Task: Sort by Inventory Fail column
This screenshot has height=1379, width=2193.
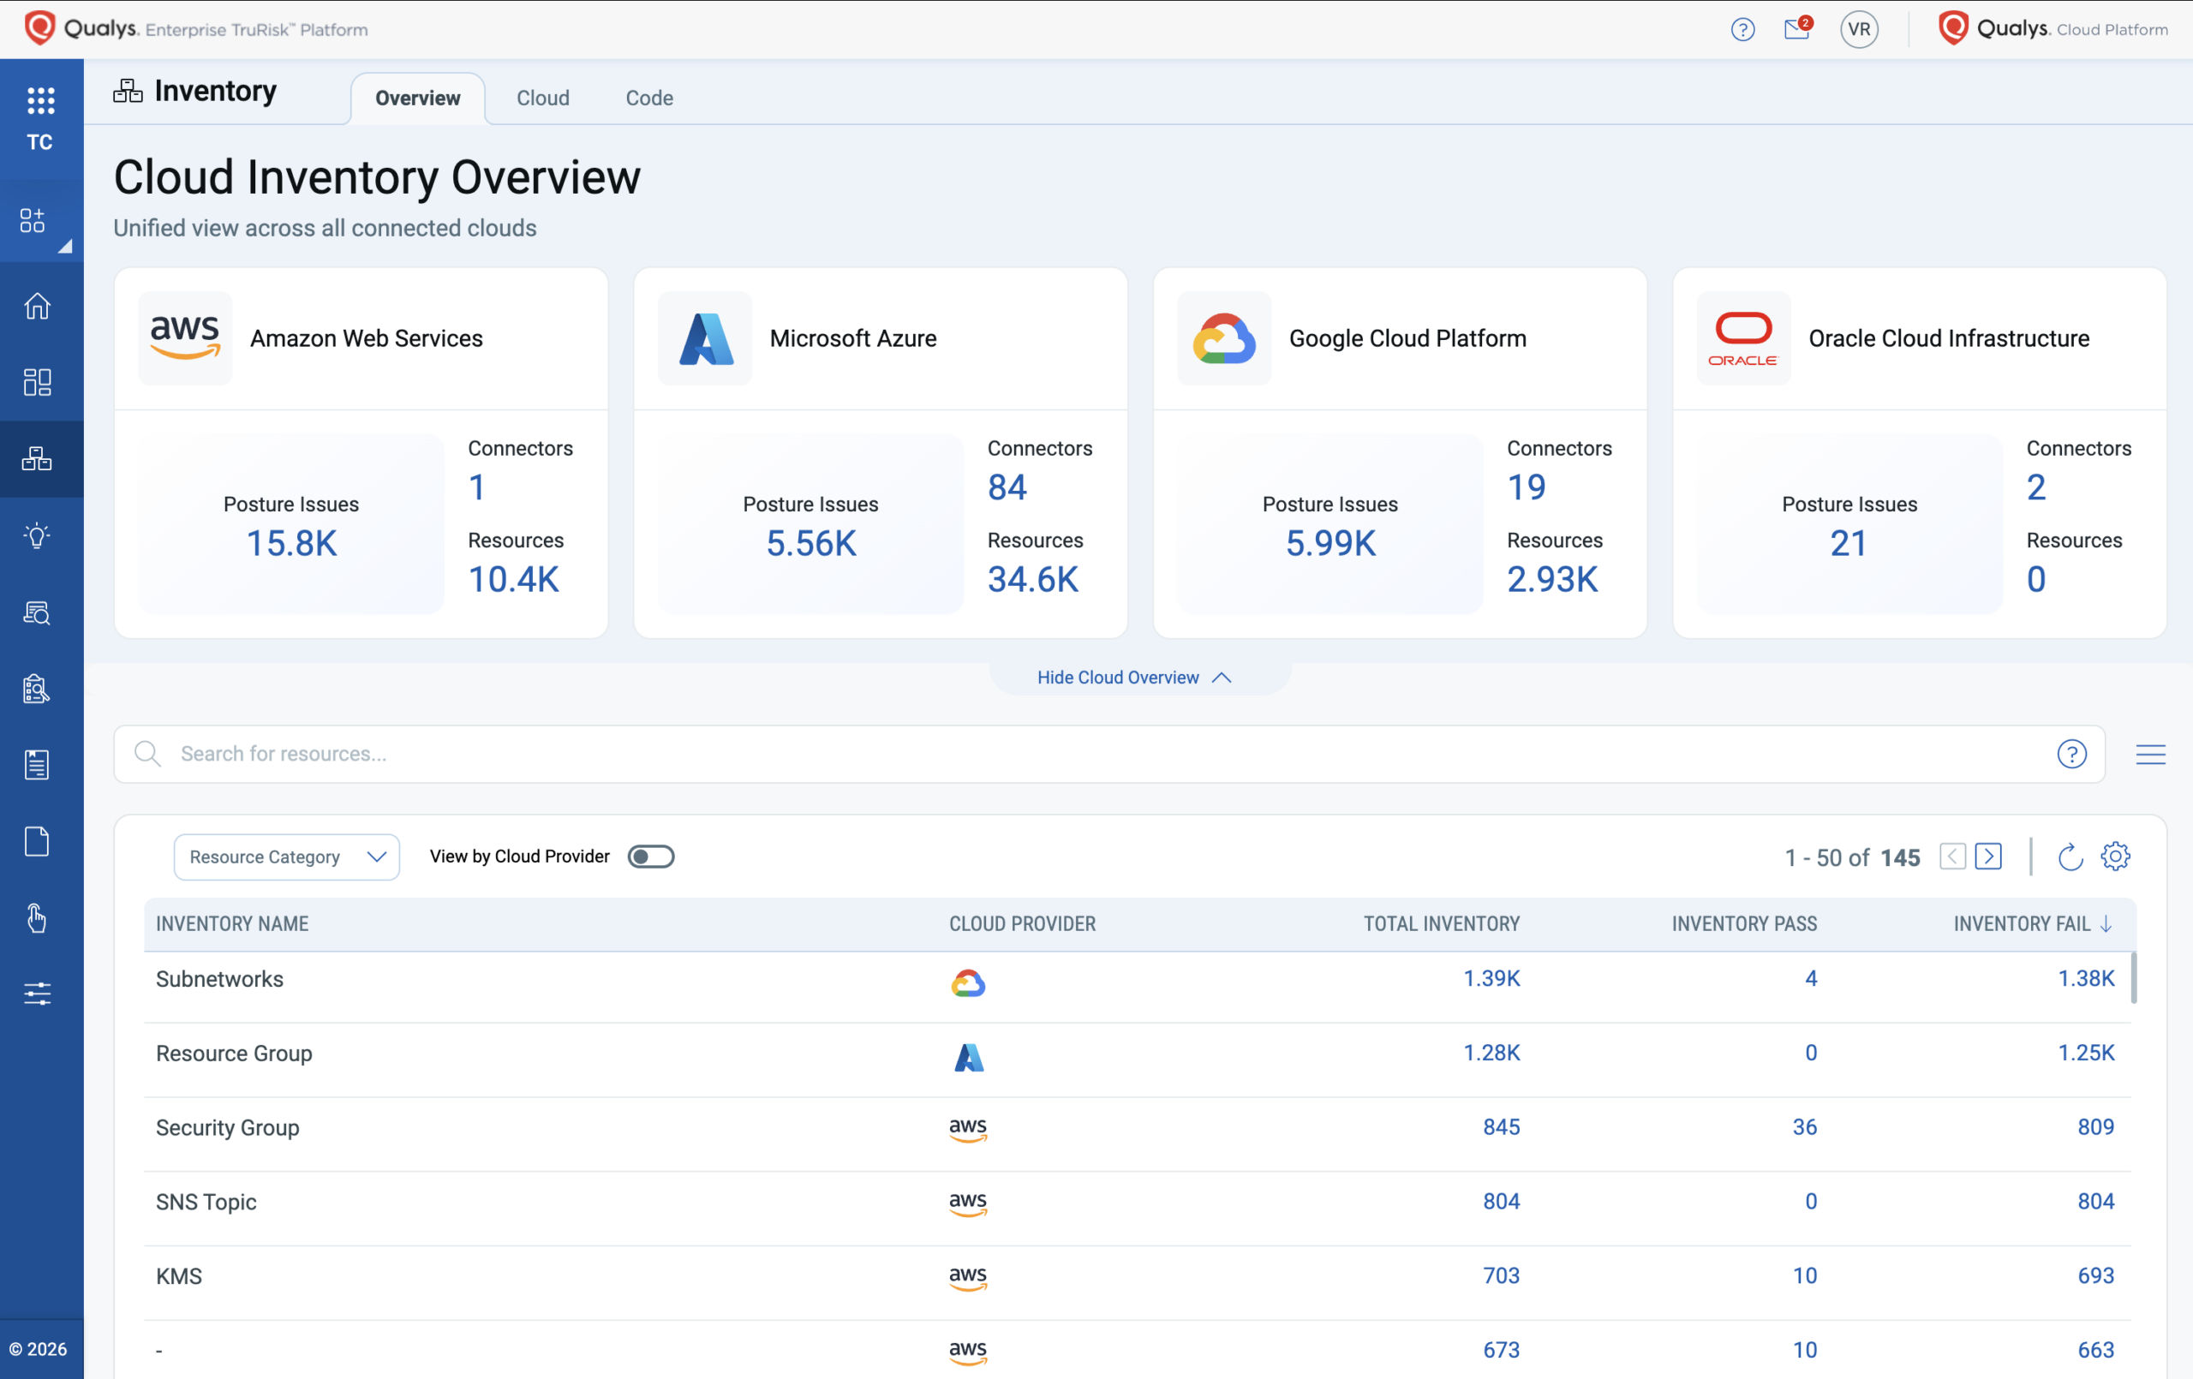Action: tap(2032, 923)
